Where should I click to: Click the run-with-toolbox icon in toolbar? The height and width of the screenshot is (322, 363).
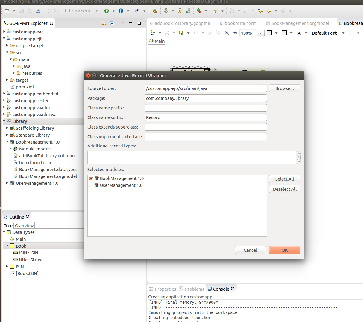199,11
